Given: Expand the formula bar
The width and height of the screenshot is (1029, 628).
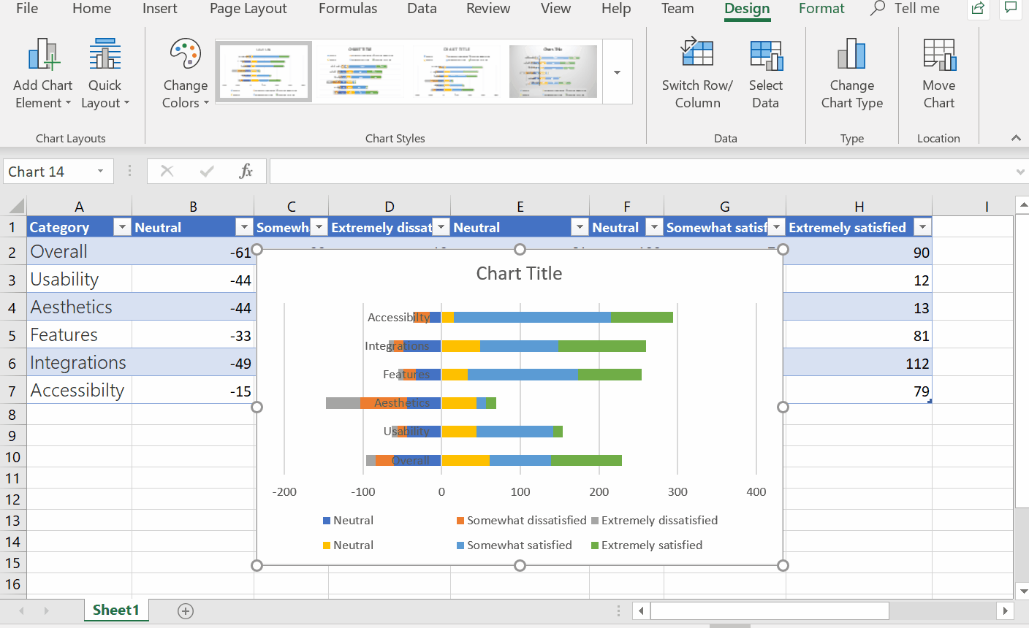Looking at the screenshot, I should click(1020, 172).
